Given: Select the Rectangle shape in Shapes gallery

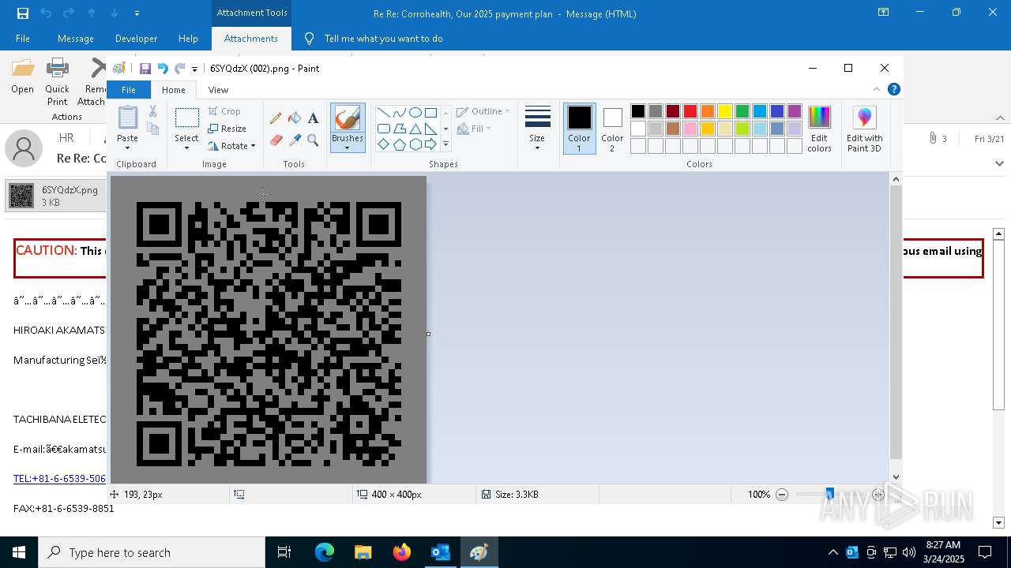Looking at the screenshot, I should coord(430,113).
